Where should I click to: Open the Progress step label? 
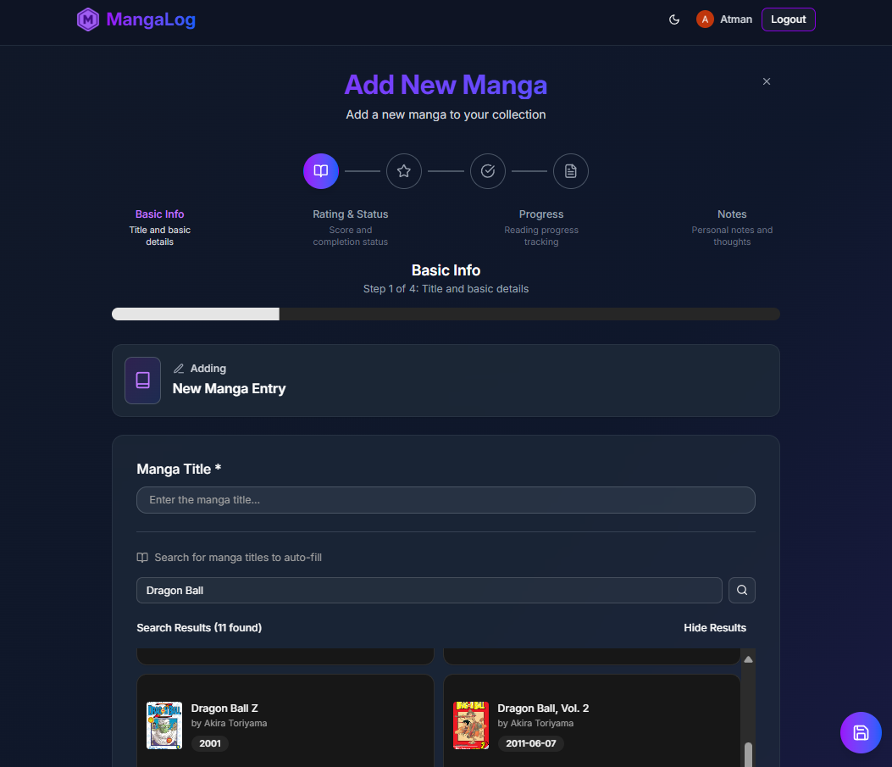(x=541, y=214)
